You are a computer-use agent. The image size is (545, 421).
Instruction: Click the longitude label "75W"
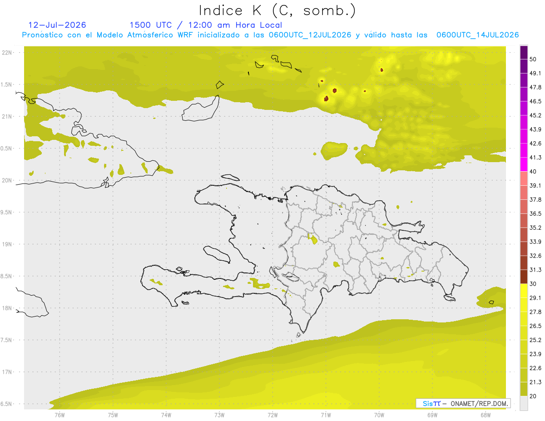pyautogui.click(x=113, y=415)
